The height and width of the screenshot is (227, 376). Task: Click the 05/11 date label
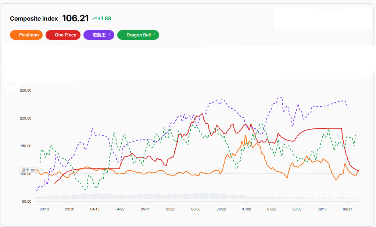145,209
